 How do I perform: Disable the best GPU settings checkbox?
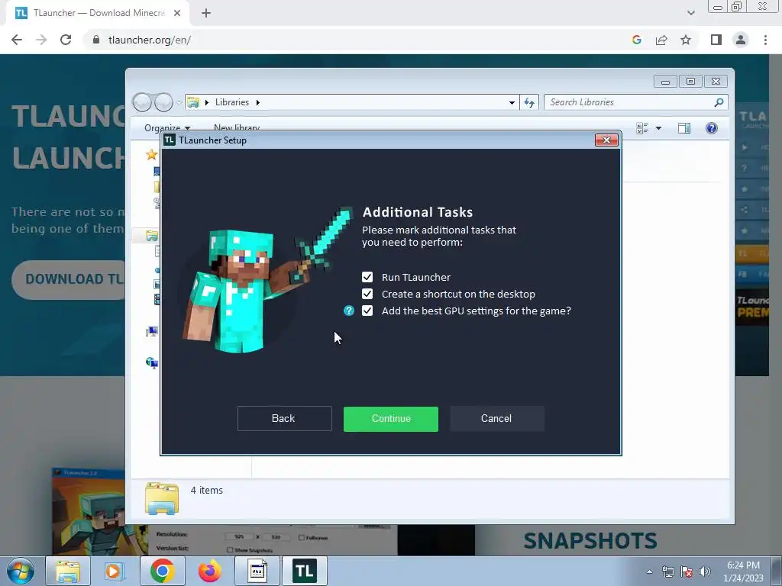coord(367,311)
